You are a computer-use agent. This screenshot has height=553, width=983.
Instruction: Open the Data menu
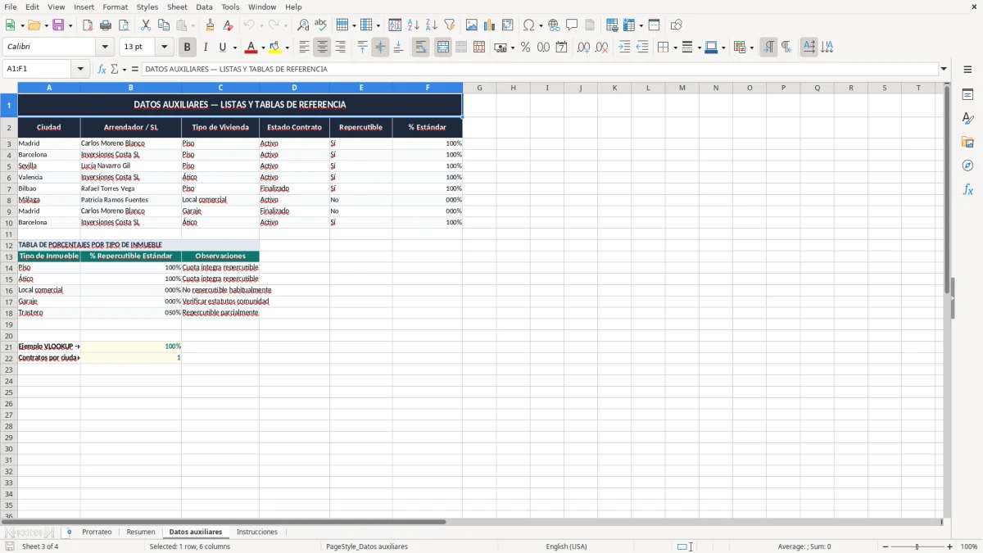point(204,7)
